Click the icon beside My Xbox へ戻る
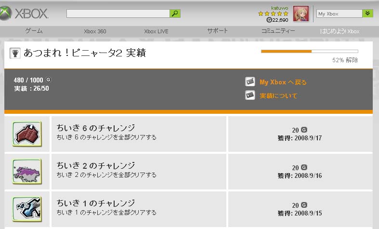Screen dimensions: 379x229 click(250, 82)
